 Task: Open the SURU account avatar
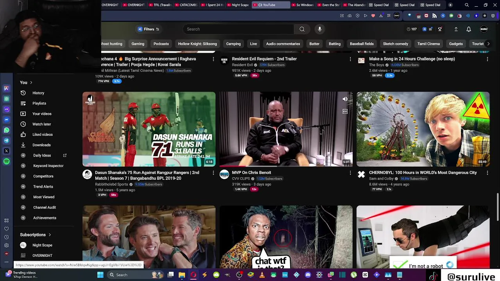(484, 29)
